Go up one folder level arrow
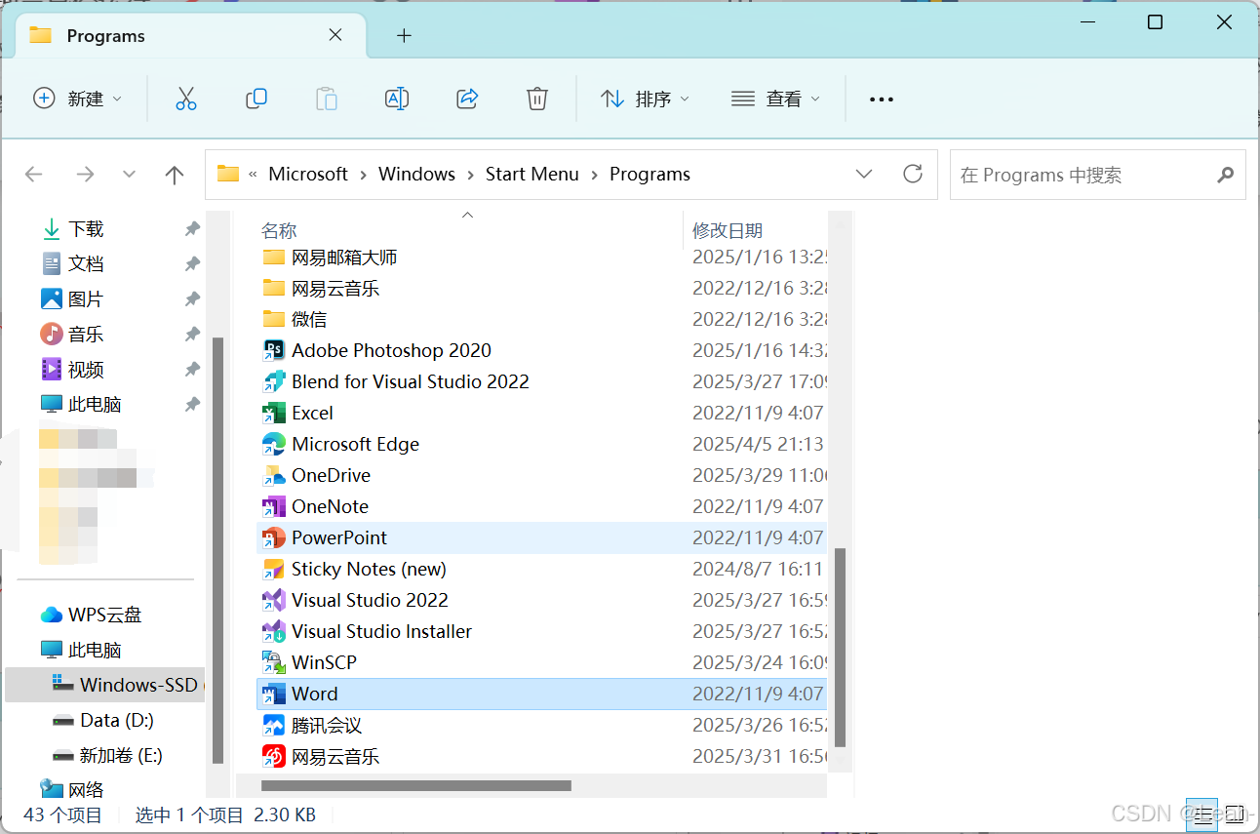Viewport: 1260px width, 834px height. pyautogui.click(x=175, y=175)
